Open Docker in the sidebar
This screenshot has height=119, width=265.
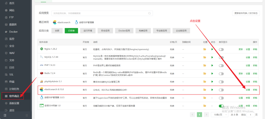point(13,32)
